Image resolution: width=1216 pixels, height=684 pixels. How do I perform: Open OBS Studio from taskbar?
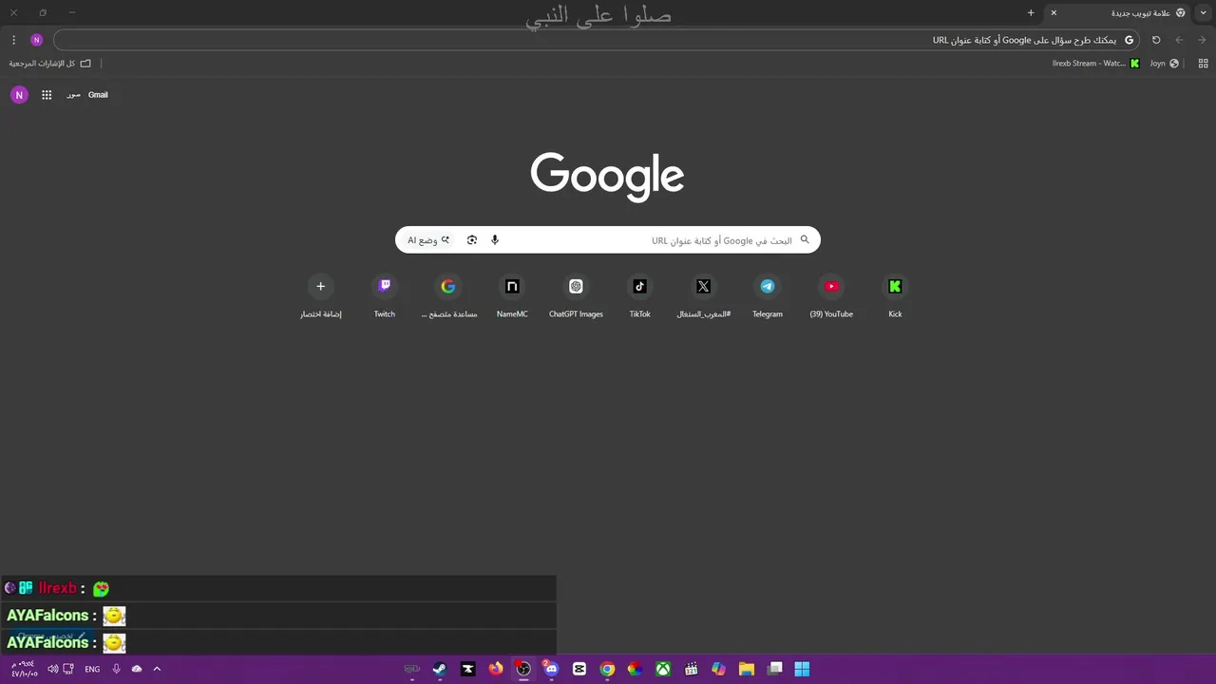[x=523, y=669]
